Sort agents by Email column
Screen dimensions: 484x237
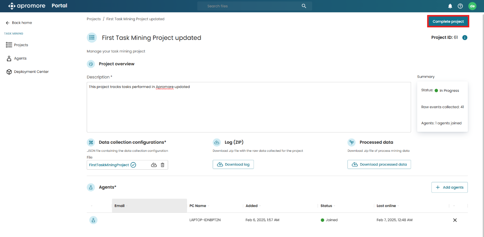120,206
